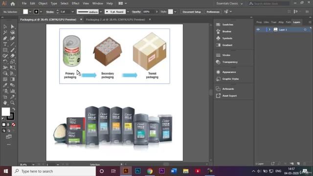Reset default fill and stroke
Viewport: 313px width, 176px height.
tap(3, 119)
